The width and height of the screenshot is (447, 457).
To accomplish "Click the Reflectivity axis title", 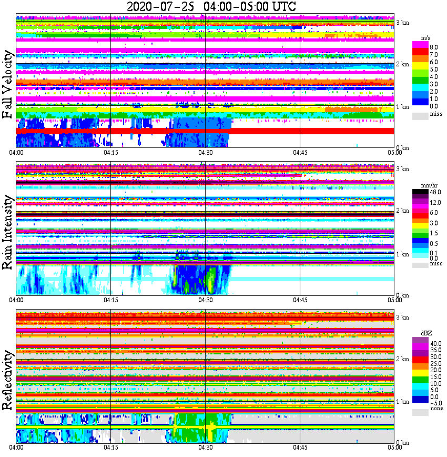I will pos(7,380).
